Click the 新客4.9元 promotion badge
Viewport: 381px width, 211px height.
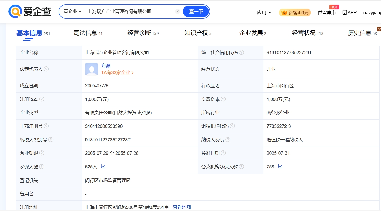click(x=295, y=13)
